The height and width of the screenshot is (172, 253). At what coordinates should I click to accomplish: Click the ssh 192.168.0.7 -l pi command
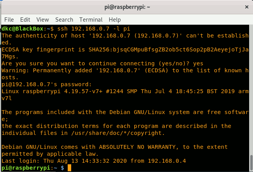coord(94,29)
